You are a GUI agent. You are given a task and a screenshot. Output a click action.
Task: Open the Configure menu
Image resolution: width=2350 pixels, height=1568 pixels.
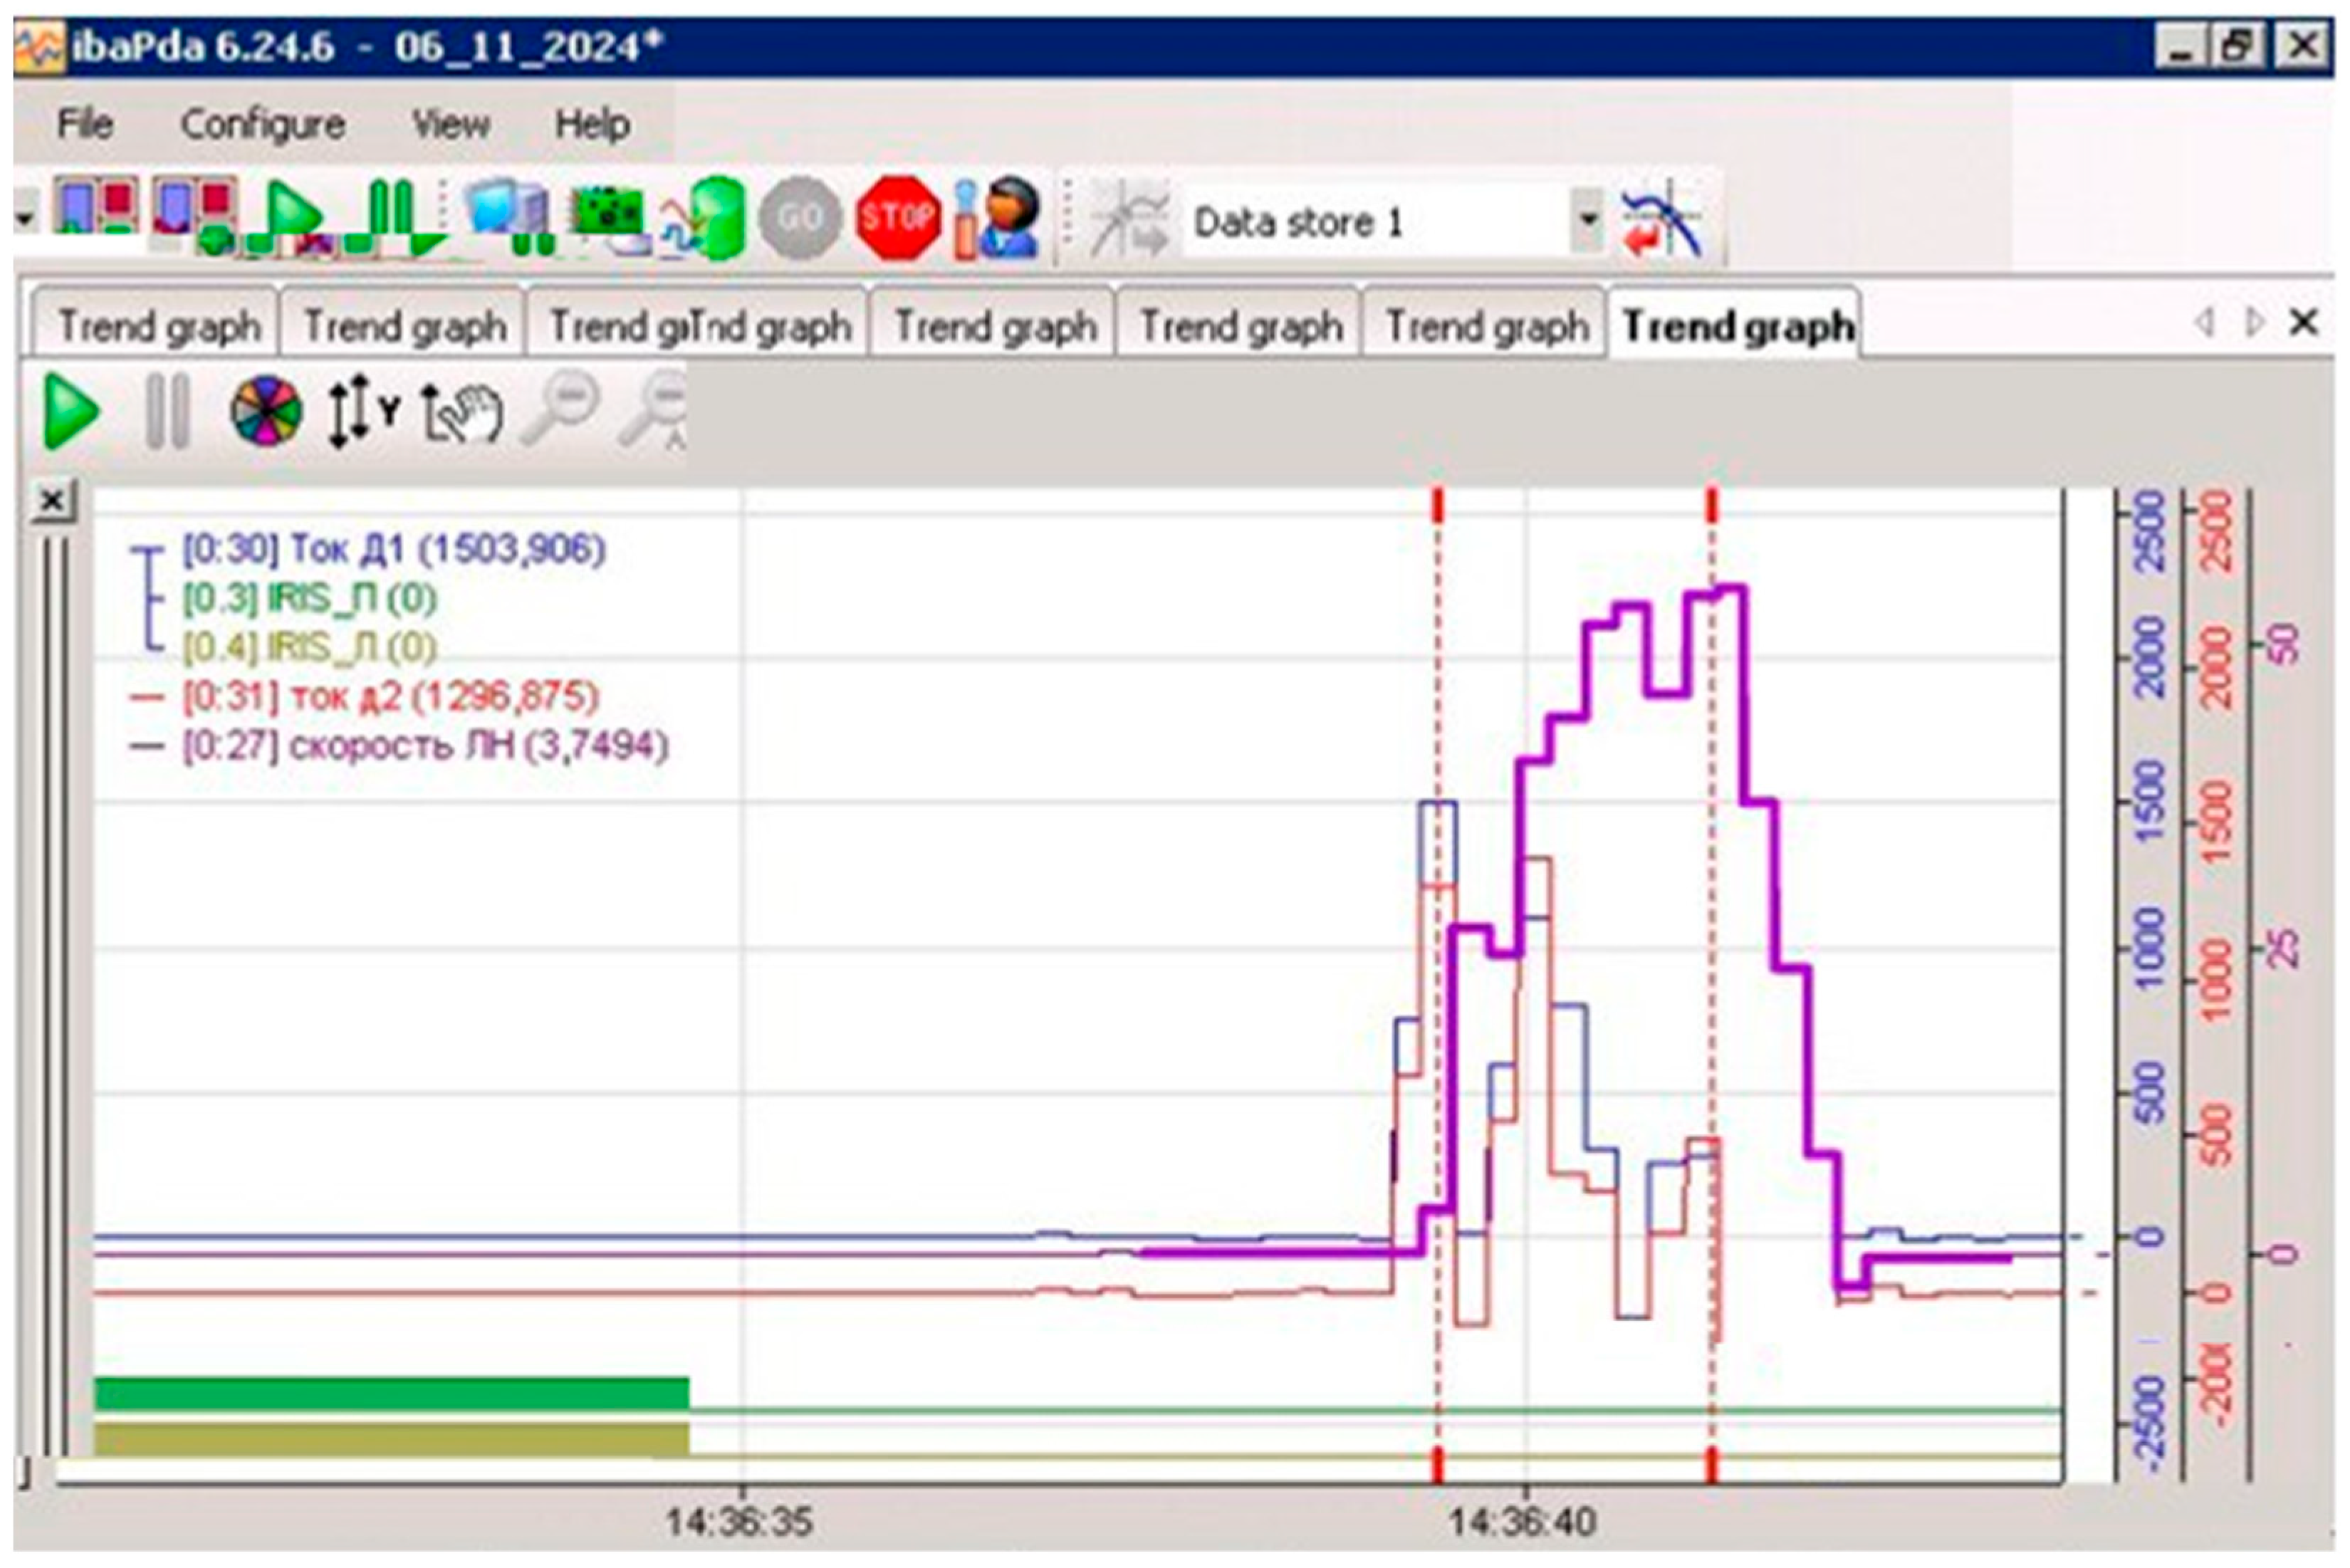pos(262,124)
